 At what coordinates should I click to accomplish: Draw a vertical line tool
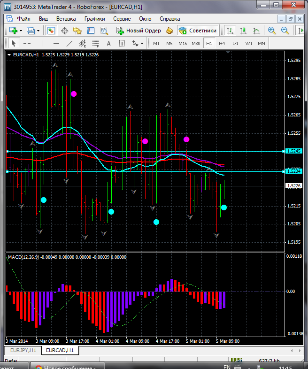43,43
